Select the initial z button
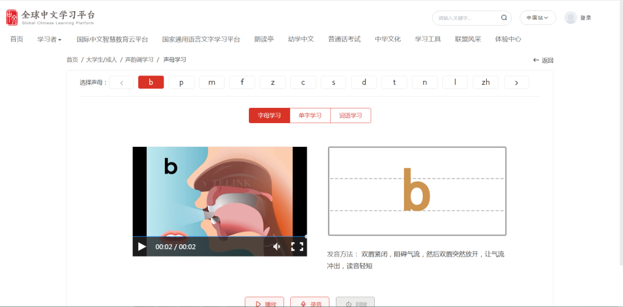The image size is (623, 307). 273,82
